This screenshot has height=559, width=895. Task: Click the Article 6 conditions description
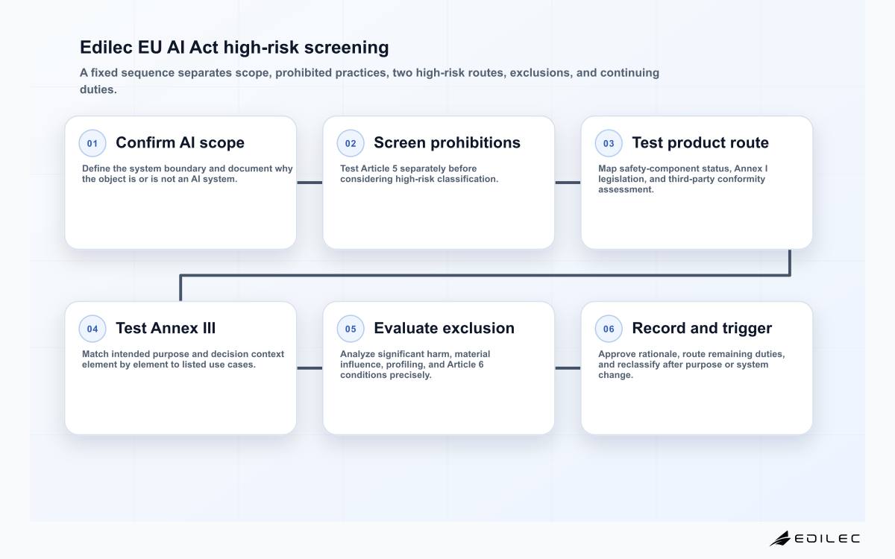pyautogui.click(x=415, y=364)
